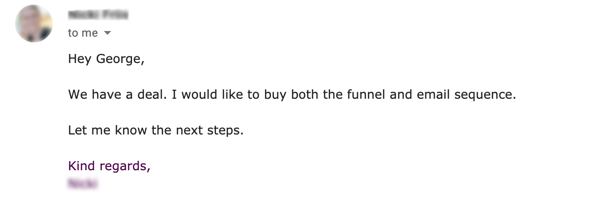
Task: Open the sender's round profile avatar
Action: 34,24
